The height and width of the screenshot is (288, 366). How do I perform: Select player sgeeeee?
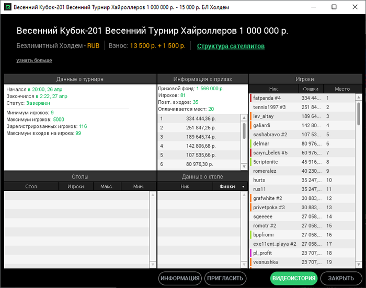point(302,217)
